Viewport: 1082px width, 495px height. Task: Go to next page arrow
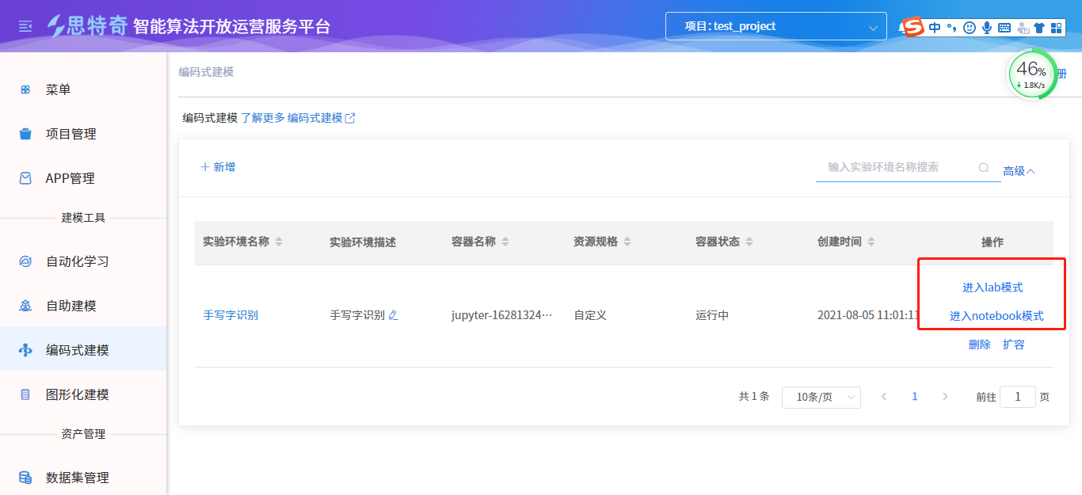945,397
